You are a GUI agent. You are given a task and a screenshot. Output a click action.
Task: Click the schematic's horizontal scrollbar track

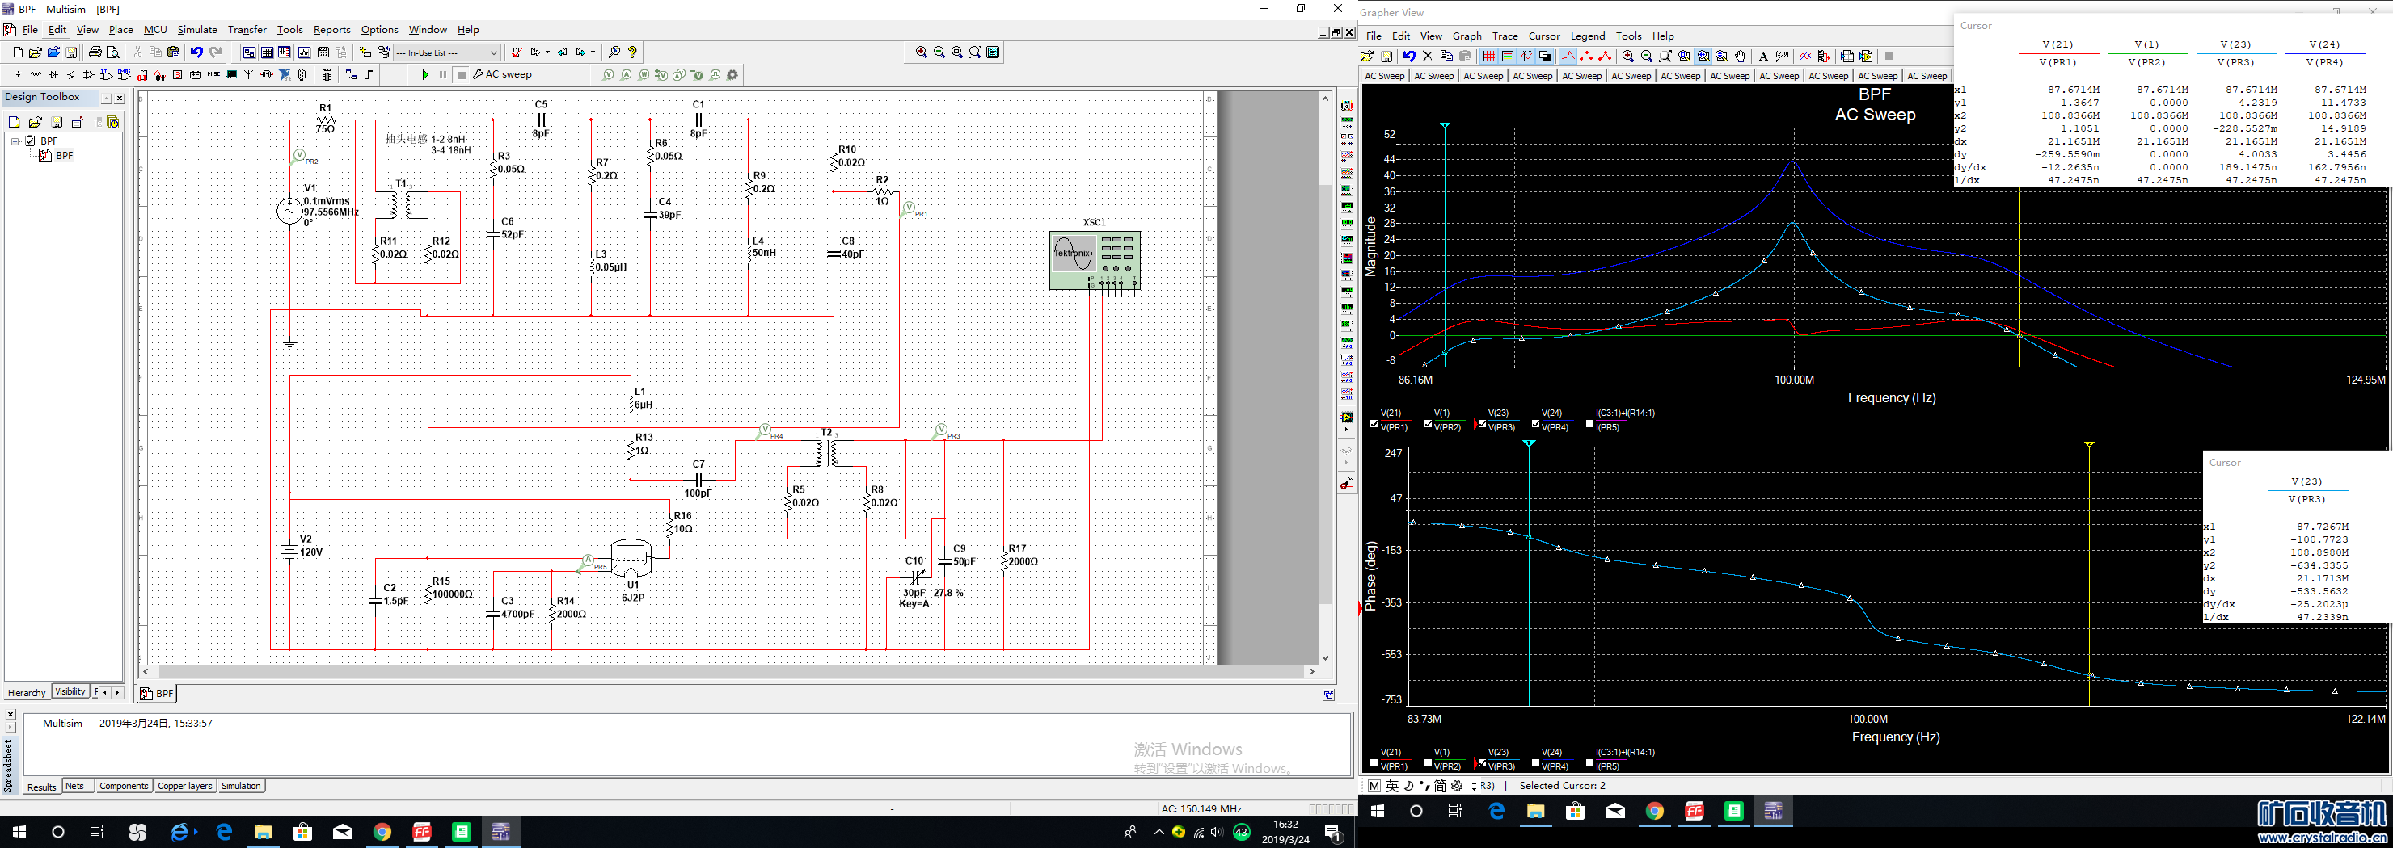[724, 671]
